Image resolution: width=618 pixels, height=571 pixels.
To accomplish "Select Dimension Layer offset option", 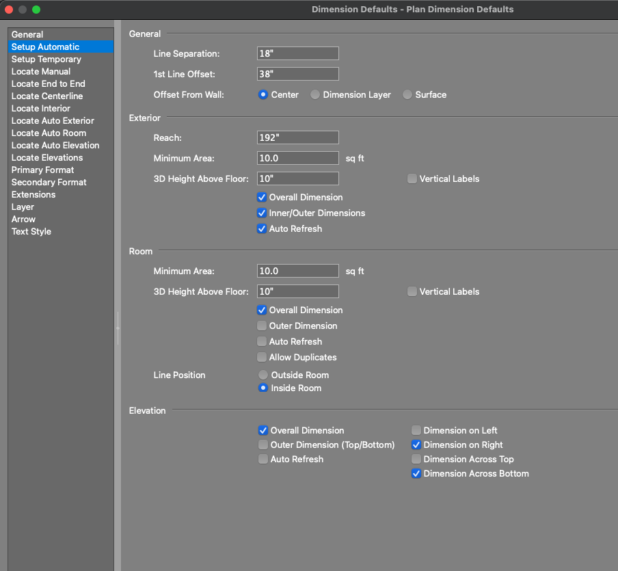I will (315, 95).
